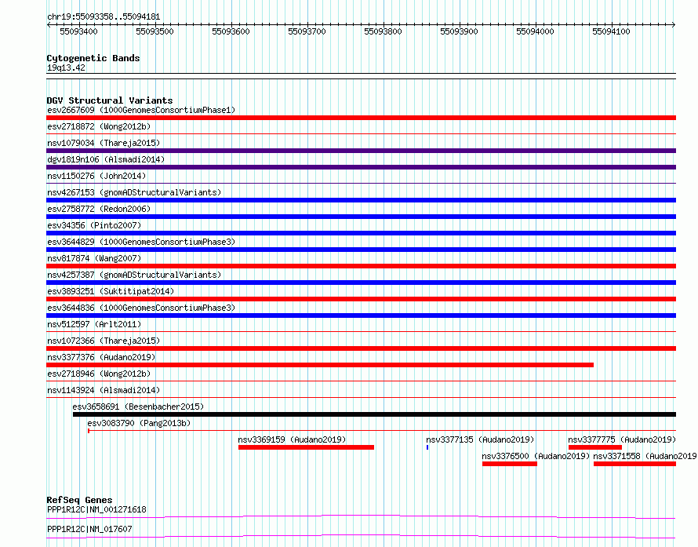Click the RefSeq Genes track heading
Image resolution: width=698 pixels, height=547 pixels.
(x=79, y=500)
